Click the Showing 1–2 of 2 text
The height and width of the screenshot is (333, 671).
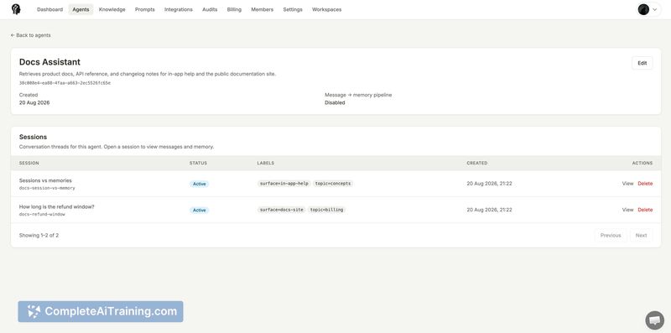tap(39, 236)
